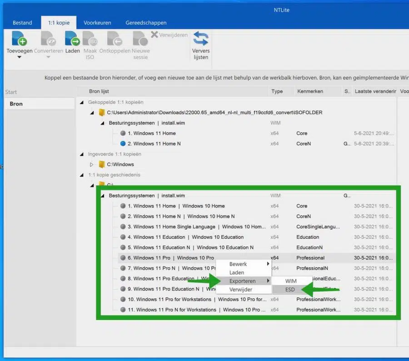Viewport: 409px width, 361px height.
Task: Click status icon of 11. Pro N for Workstations
Action: (123, 310)
